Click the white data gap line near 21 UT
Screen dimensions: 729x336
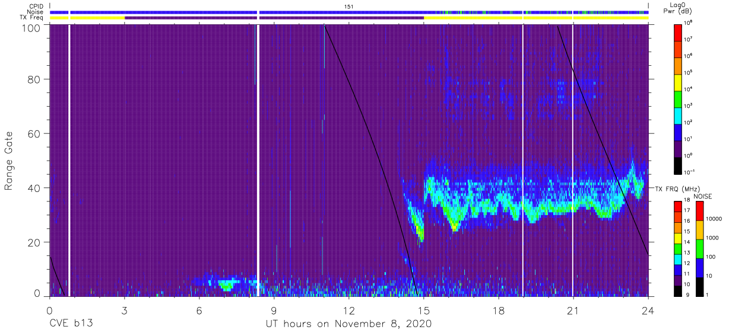(x=572, y=160)
